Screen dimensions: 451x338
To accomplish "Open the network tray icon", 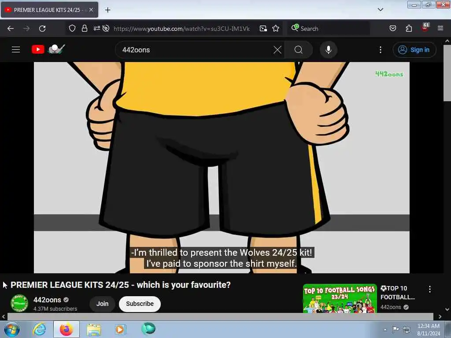I will [406, 329].
